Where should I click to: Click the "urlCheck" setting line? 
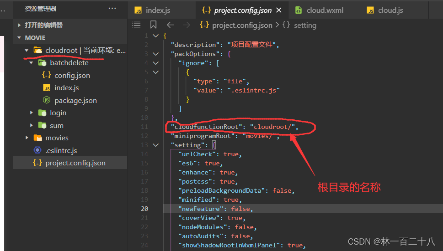210,154
